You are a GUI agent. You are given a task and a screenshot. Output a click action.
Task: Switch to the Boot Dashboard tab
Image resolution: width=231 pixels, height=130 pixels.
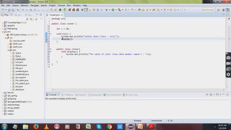point(112,95)
